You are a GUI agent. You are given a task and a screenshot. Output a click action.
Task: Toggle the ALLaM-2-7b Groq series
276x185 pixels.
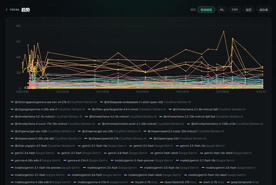click(x=144, y=182)
